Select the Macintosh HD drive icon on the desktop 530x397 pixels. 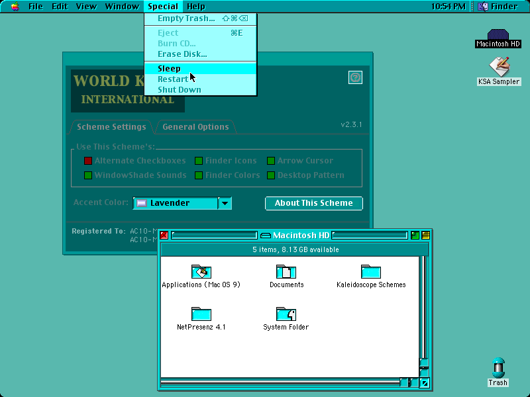pos(498,34)
